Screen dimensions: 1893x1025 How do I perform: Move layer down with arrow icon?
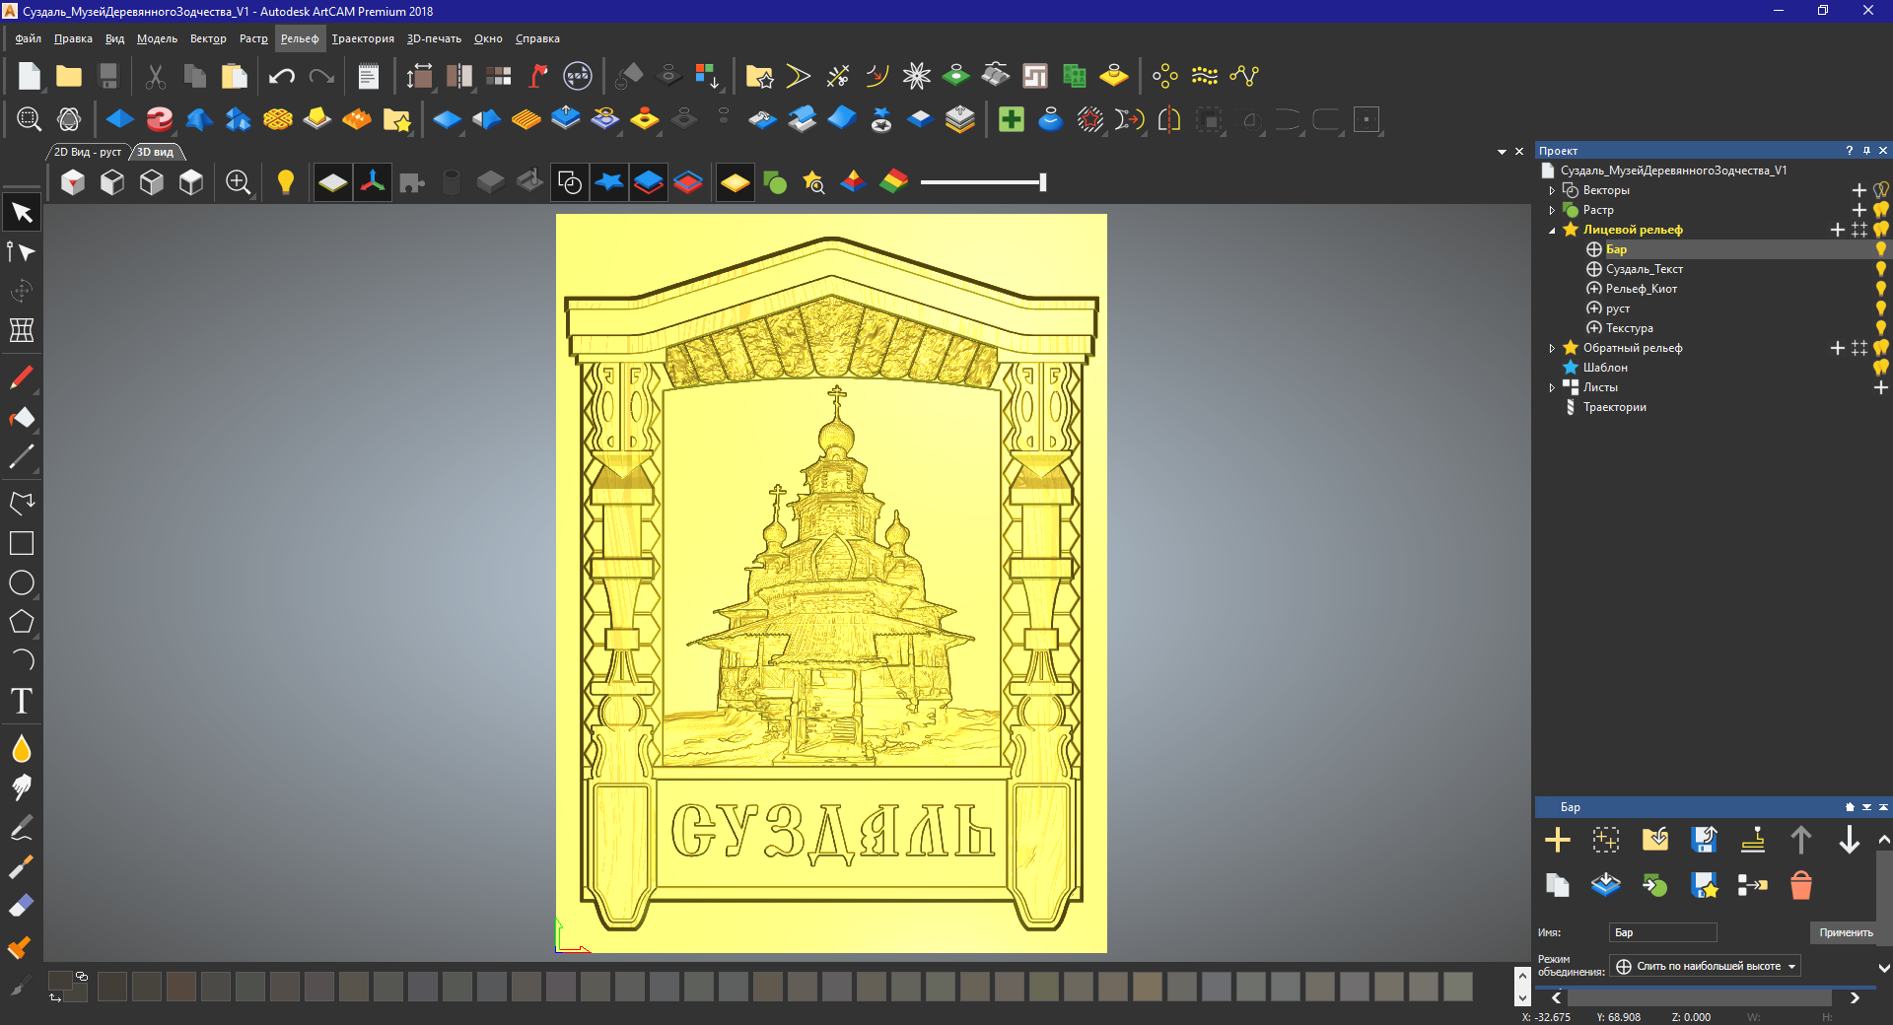[x=1849, y=840]
